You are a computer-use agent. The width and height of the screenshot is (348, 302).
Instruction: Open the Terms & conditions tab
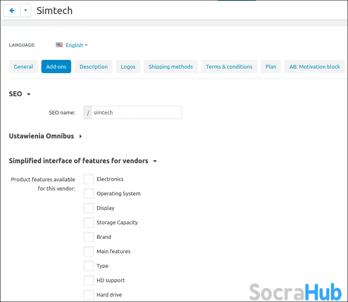pyautogui.click(x=229, y=67)
